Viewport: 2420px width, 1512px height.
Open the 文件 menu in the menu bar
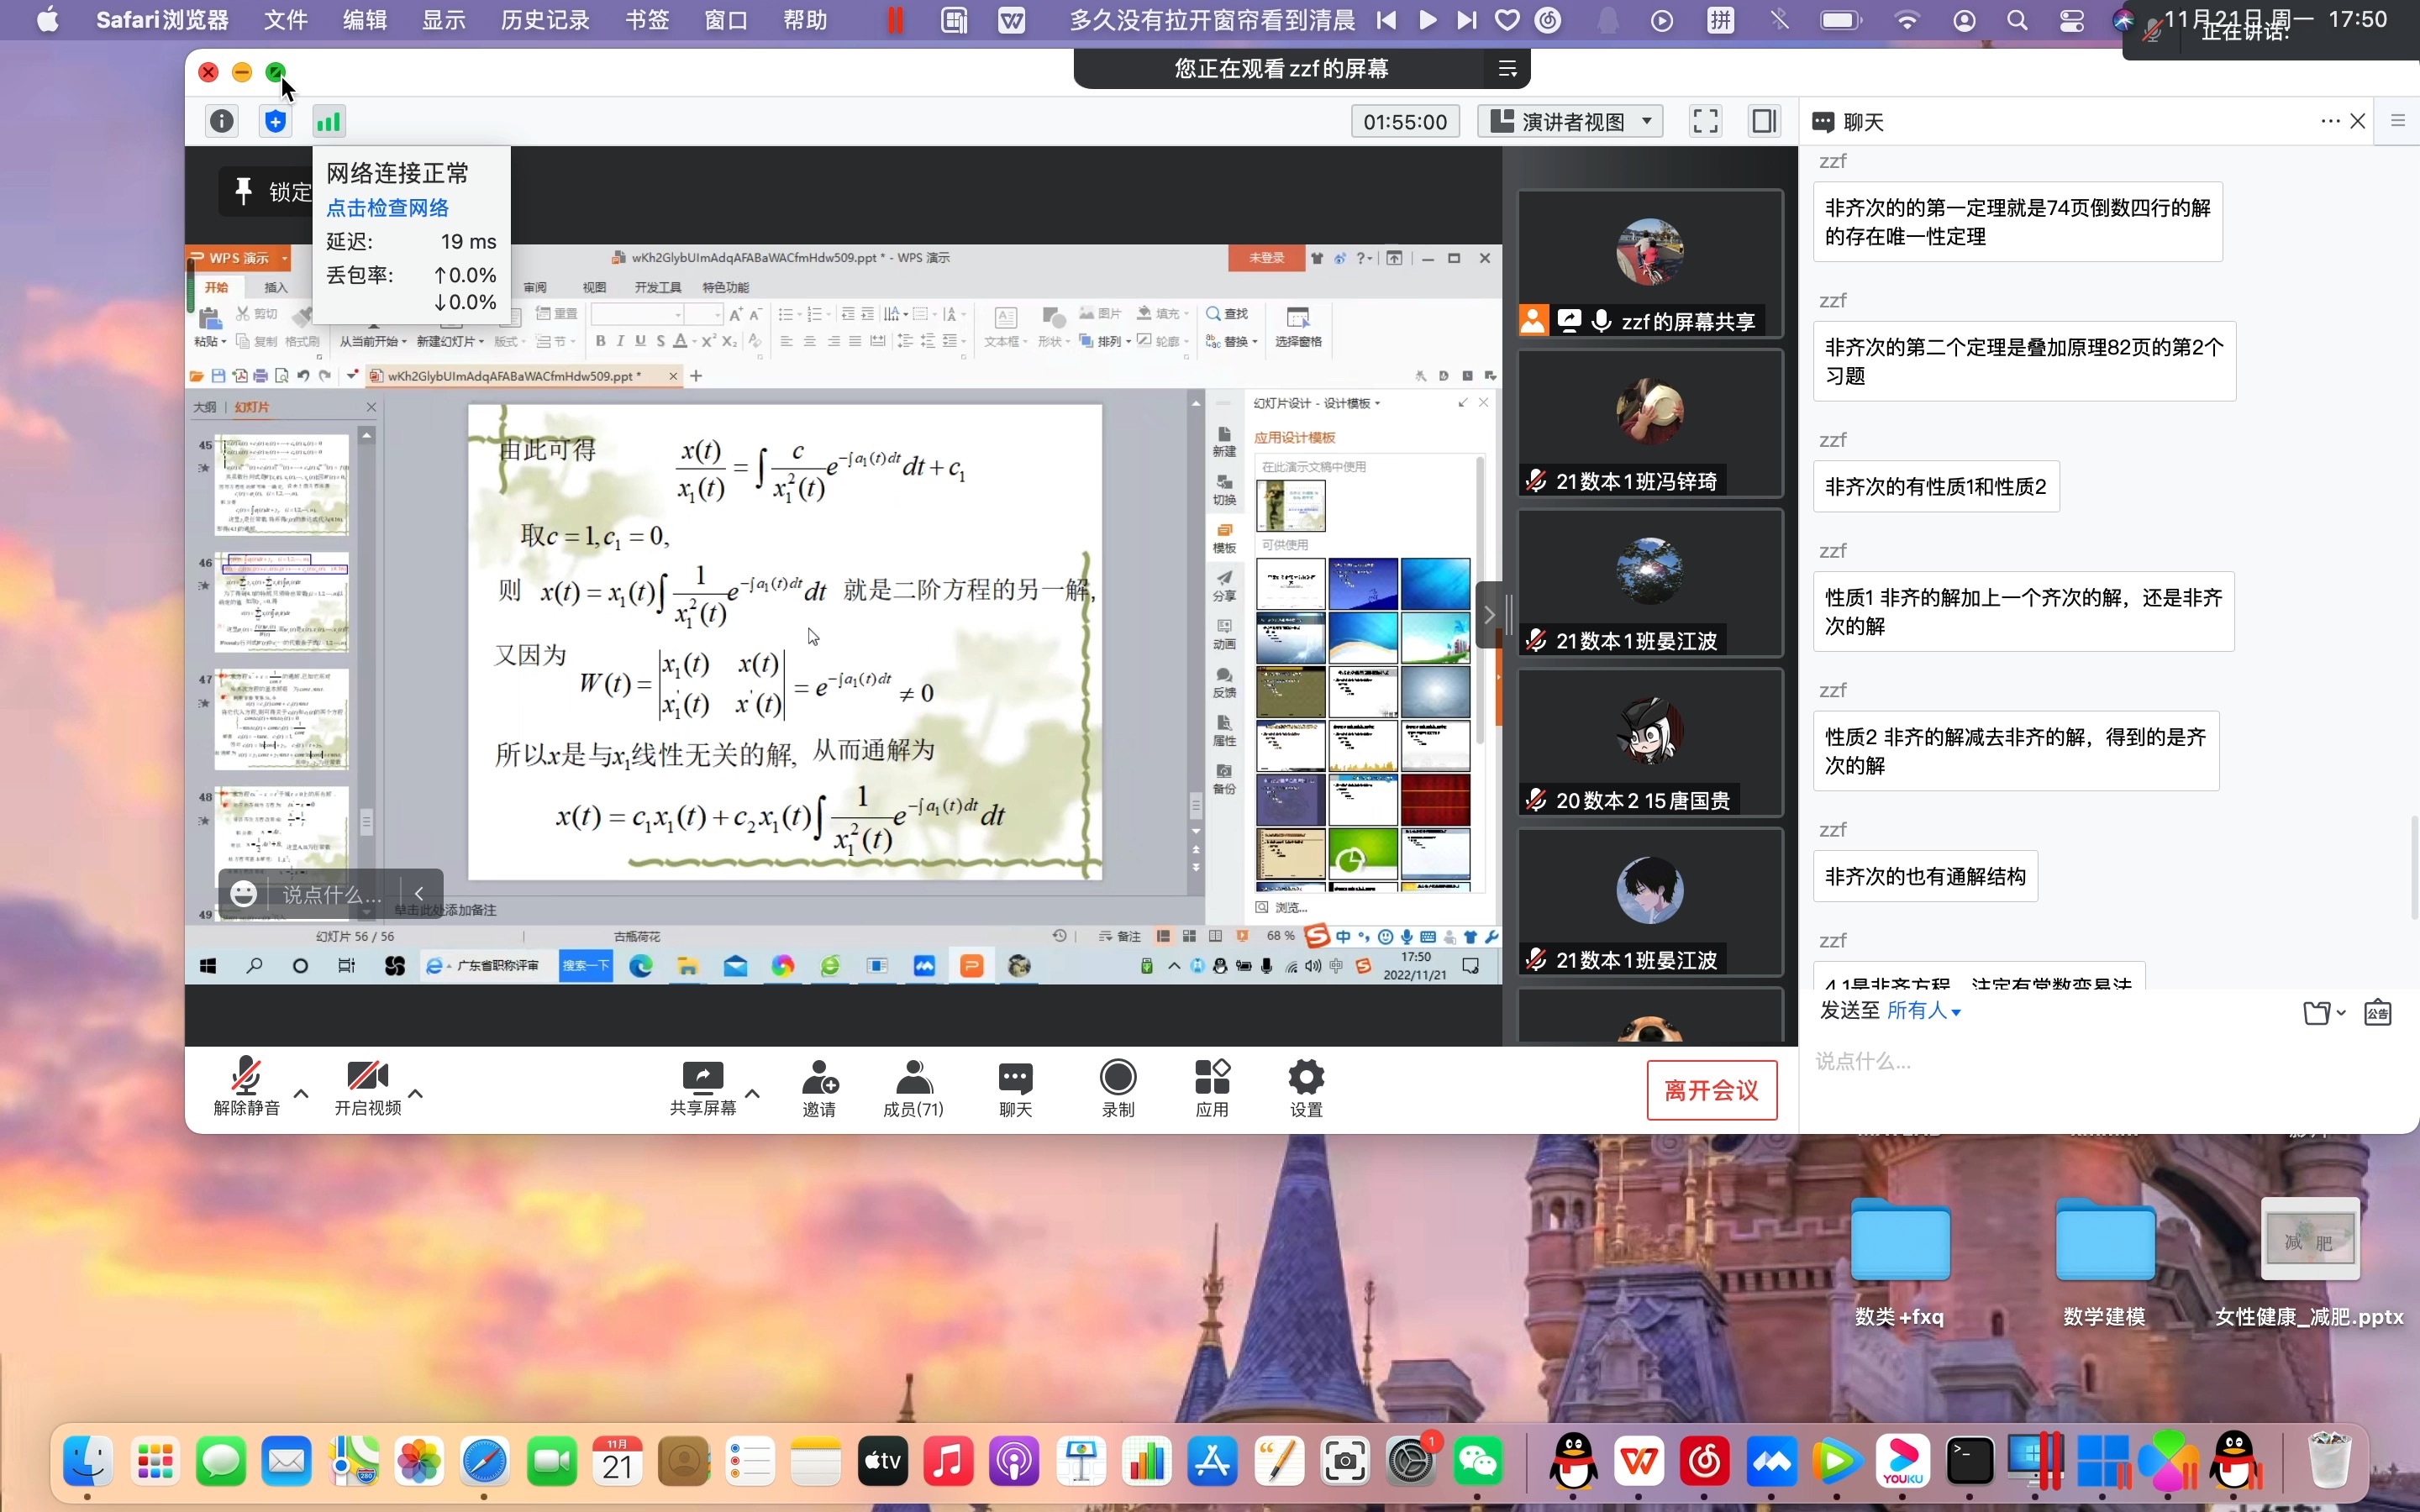tap(285, 20)
